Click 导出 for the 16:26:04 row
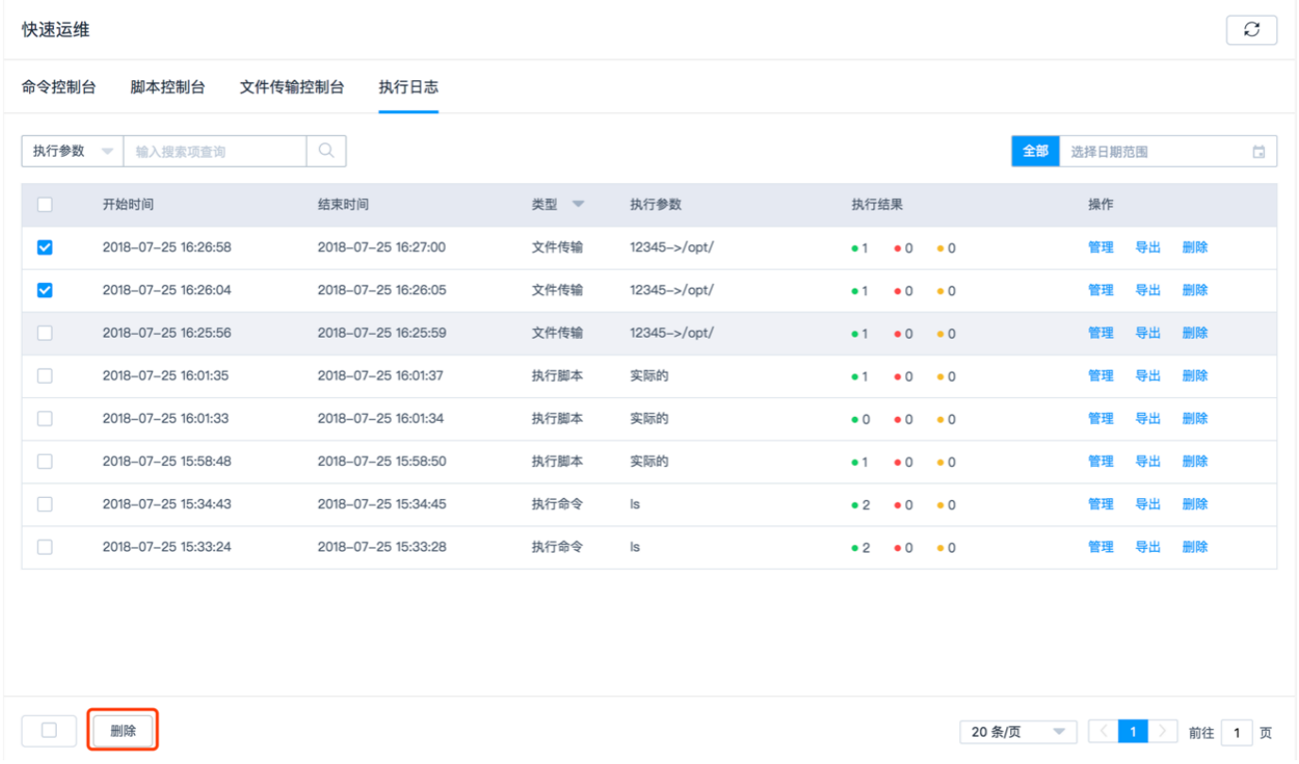1299x764 pixels. [1148, 291]
